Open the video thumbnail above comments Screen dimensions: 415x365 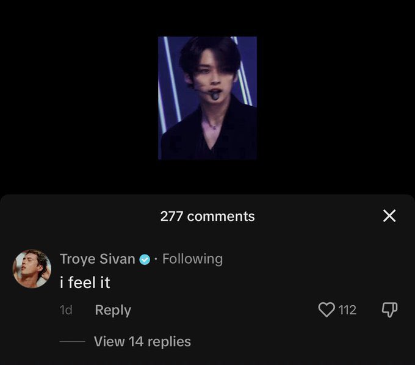(x=208, y=98)
